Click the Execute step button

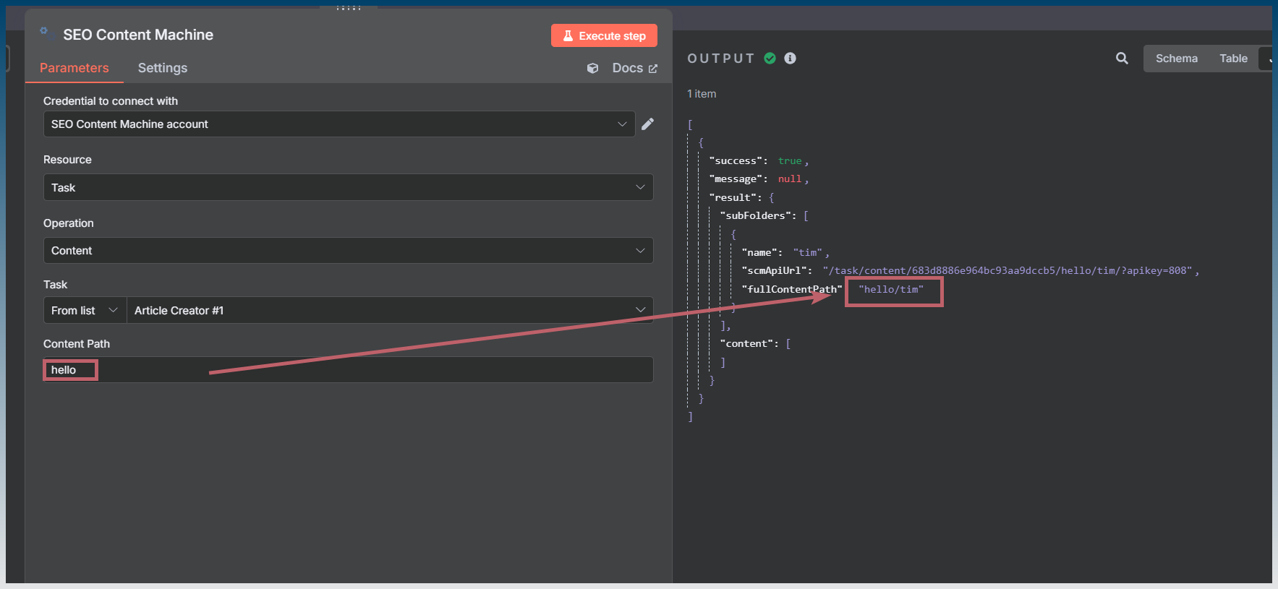[604, 35]
